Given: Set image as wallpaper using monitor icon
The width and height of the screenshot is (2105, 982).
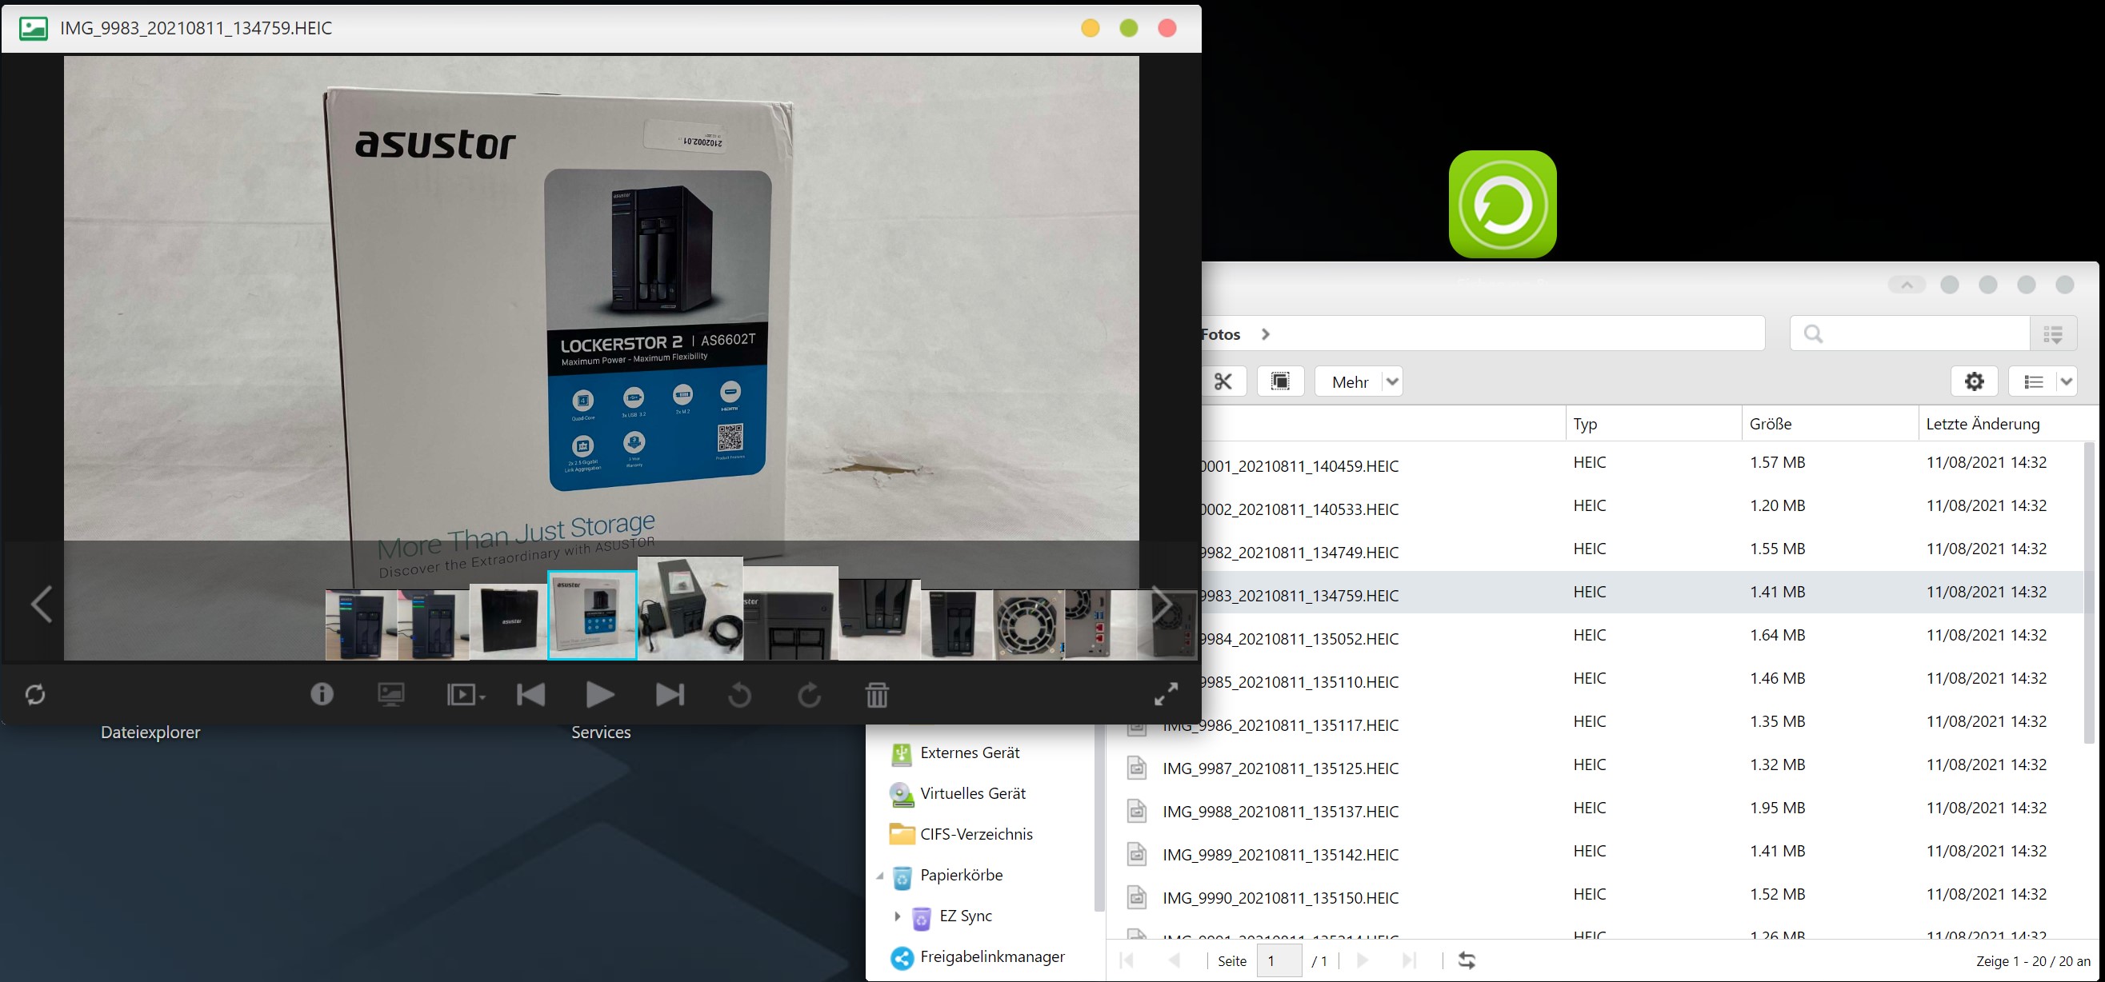Looking at the screenshot, I should pyautogui.click(x=390, y=694).
